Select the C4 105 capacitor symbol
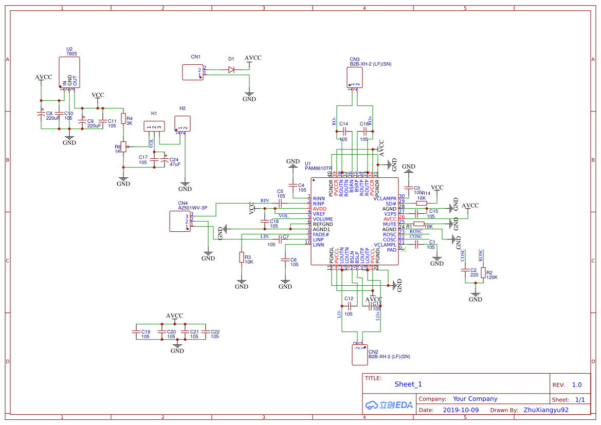The height and width of the screenshot is (425, 601). point(293,185)
